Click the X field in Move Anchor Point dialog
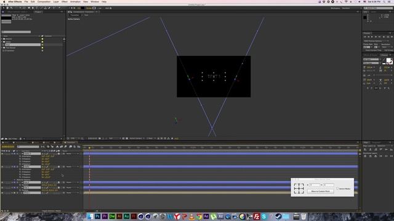This screenshot has height=221, width=394. pyautogui.click(x=315, y=185)
